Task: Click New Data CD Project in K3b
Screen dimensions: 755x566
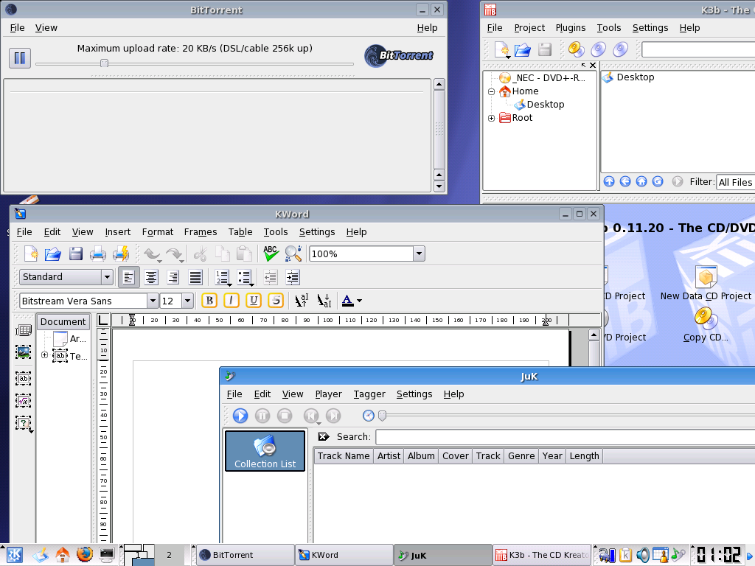Action: [x=706, y=284]
